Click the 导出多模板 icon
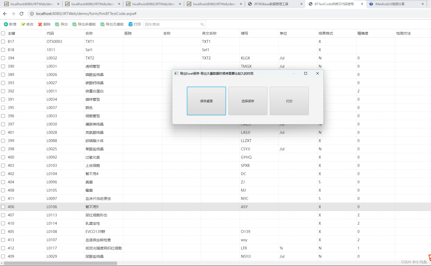 (75, 24)
